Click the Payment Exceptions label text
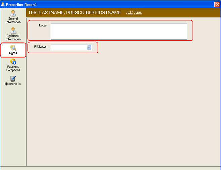 click(x=13, y=68)
